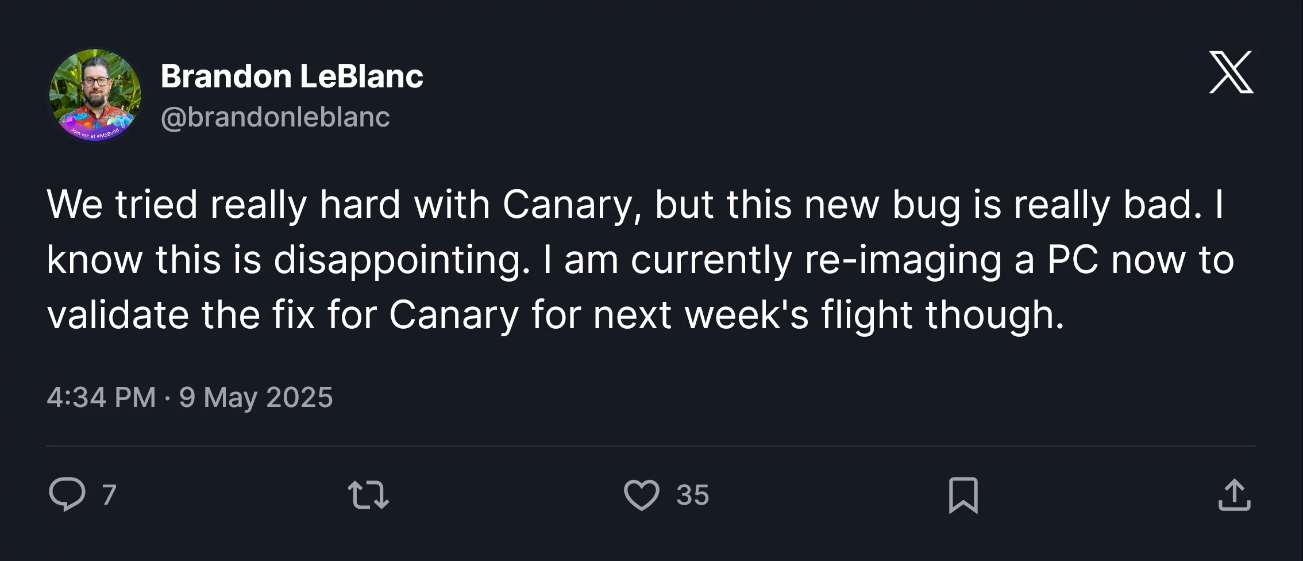Open the reply speech bubble icon
Viewport: 1303px width, 561px height.
[67, 494]
